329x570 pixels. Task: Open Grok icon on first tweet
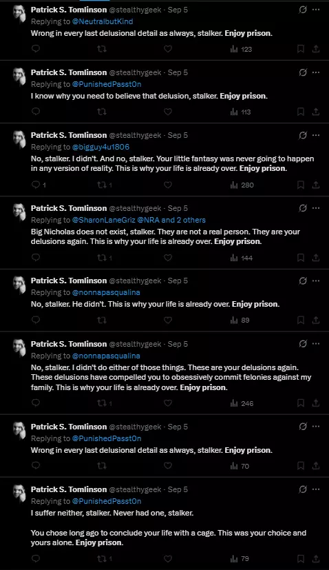pos(302,10)
